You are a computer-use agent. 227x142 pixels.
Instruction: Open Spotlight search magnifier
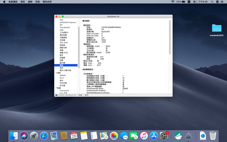(212, 2)
